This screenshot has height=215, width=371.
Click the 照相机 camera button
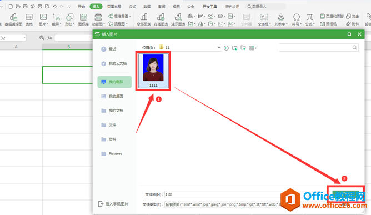tap(328, 24)
